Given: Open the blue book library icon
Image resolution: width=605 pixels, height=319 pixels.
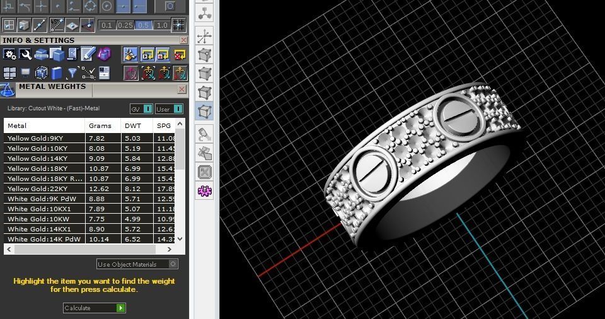Looking at the screenshot, I should pos(57,73).
